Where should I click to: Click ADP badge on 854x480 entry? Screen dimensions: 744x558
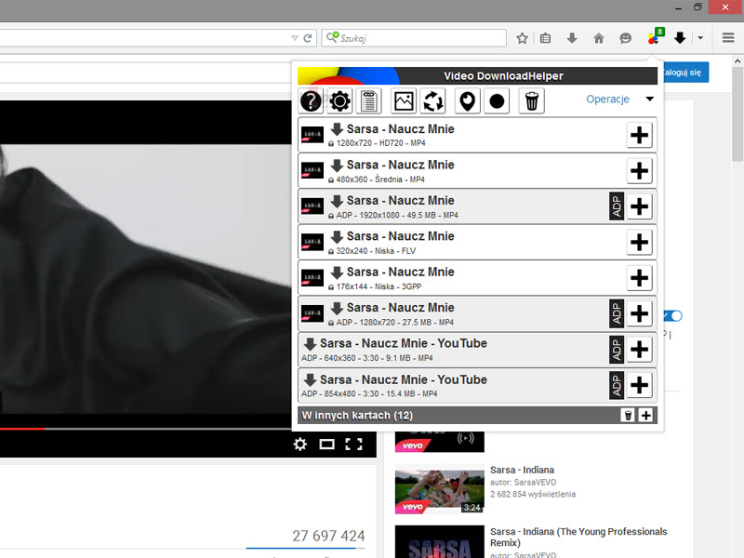coord(617,385)
